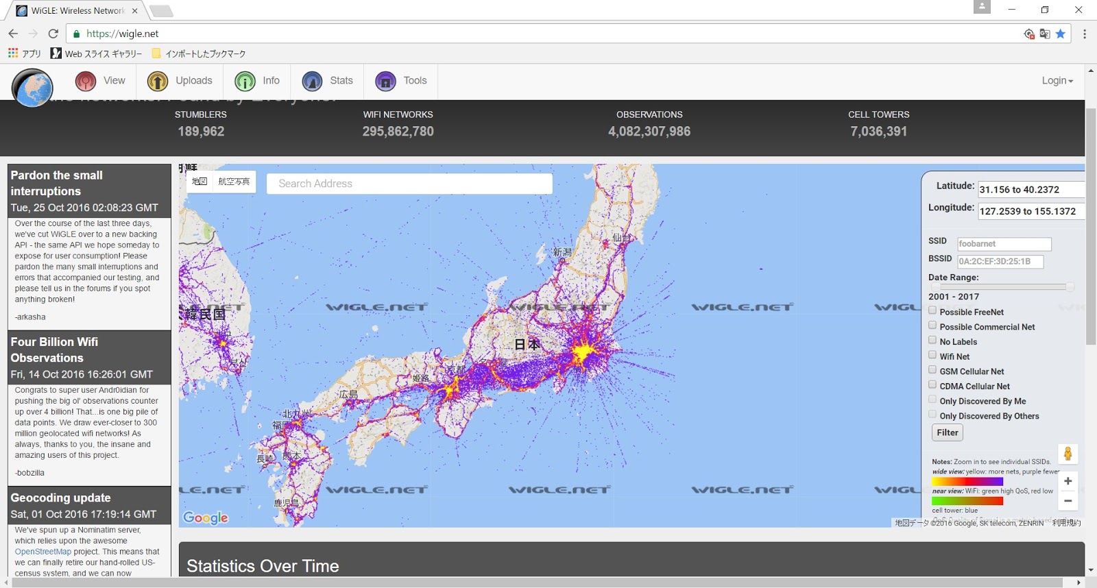Image resolution: width=1097 pixels, height=588 pixels.
Task: Open map 利用規約 terms link
Action: 1066,523
